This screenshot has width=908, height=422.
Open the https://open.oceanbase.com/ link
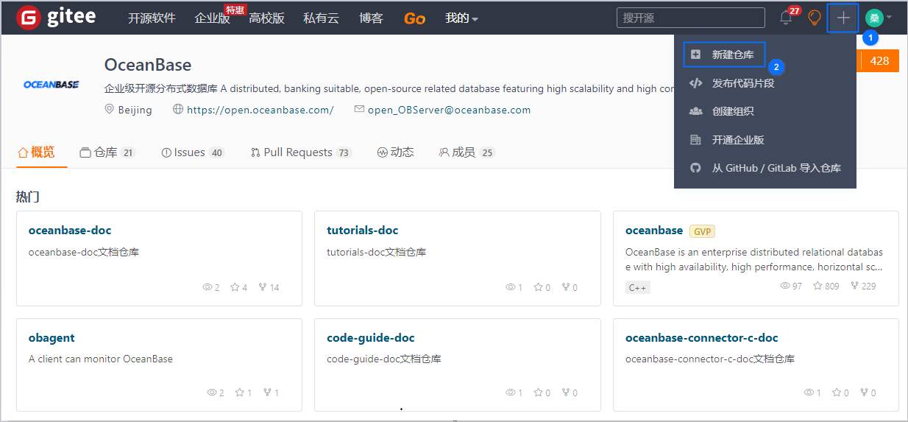coord(260,110)
